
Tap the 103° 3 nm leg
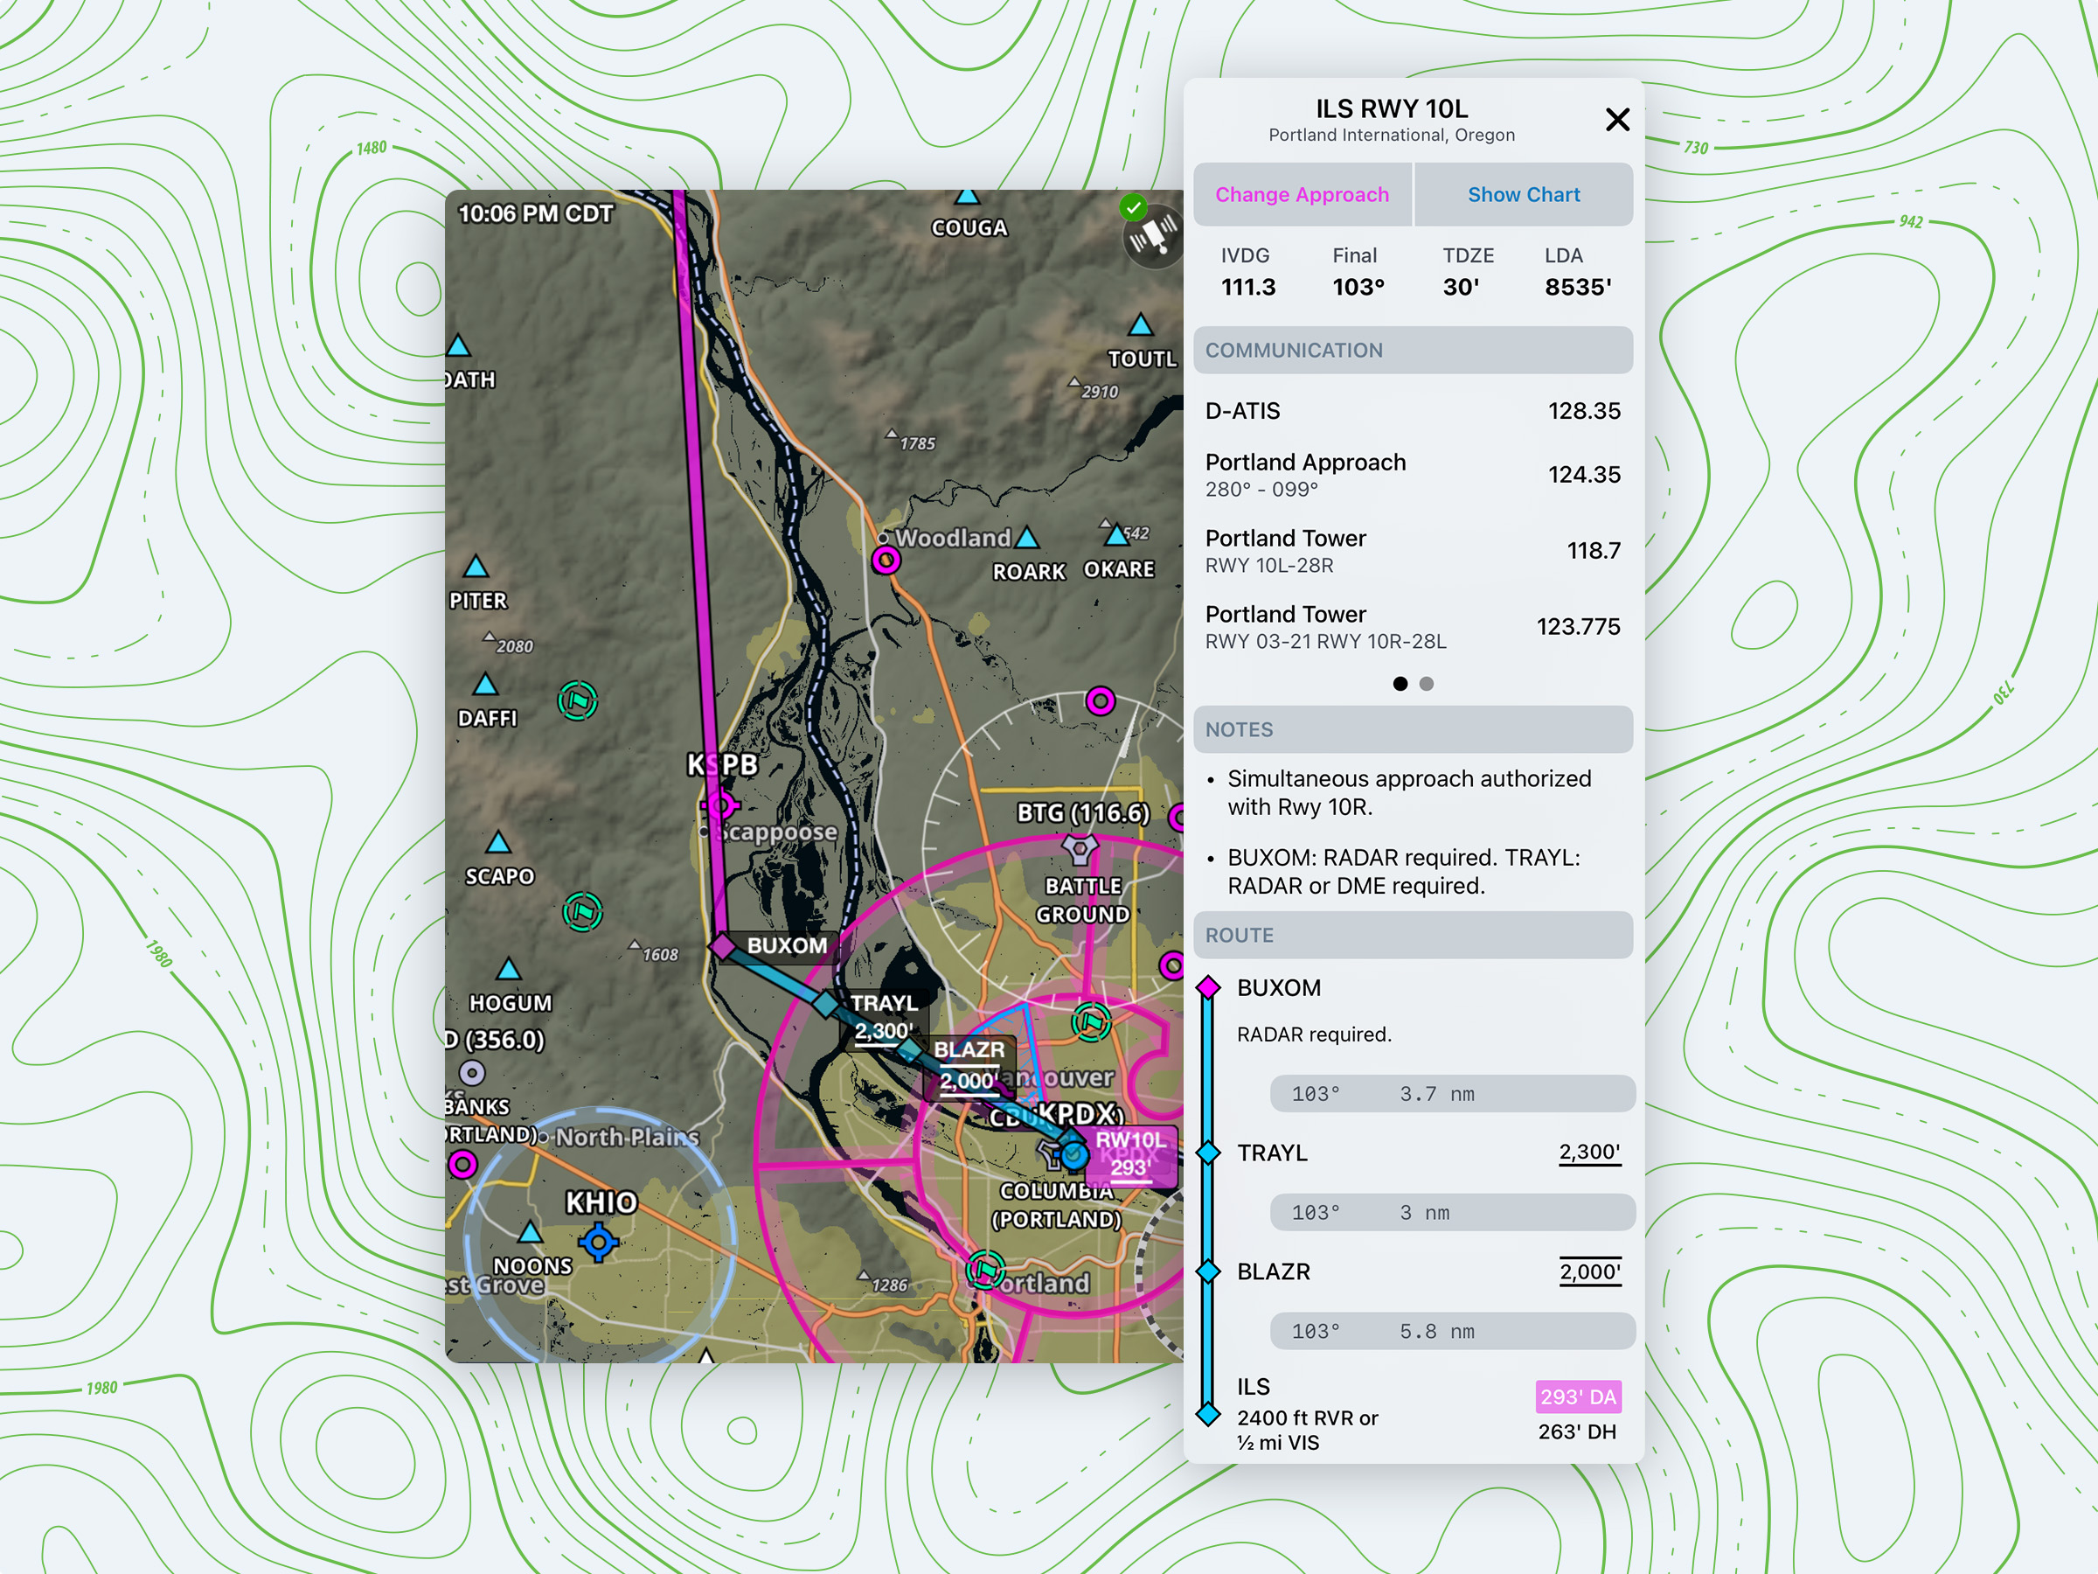1452,1213
